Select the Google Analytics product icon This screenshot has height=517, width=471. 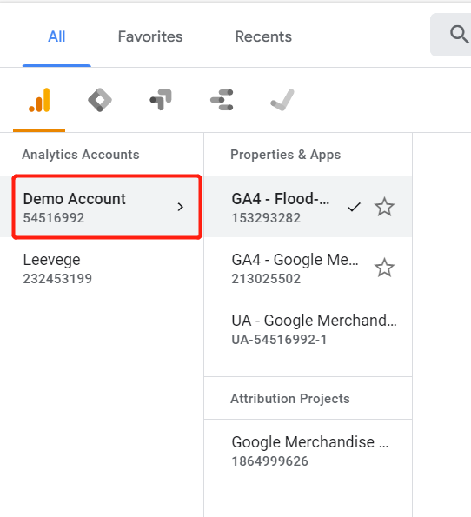[x=39, y=100]
